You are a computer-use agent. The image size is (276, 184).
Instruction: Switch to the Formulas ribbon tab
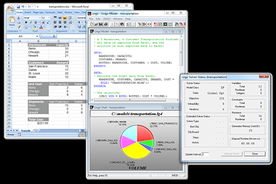50,12
